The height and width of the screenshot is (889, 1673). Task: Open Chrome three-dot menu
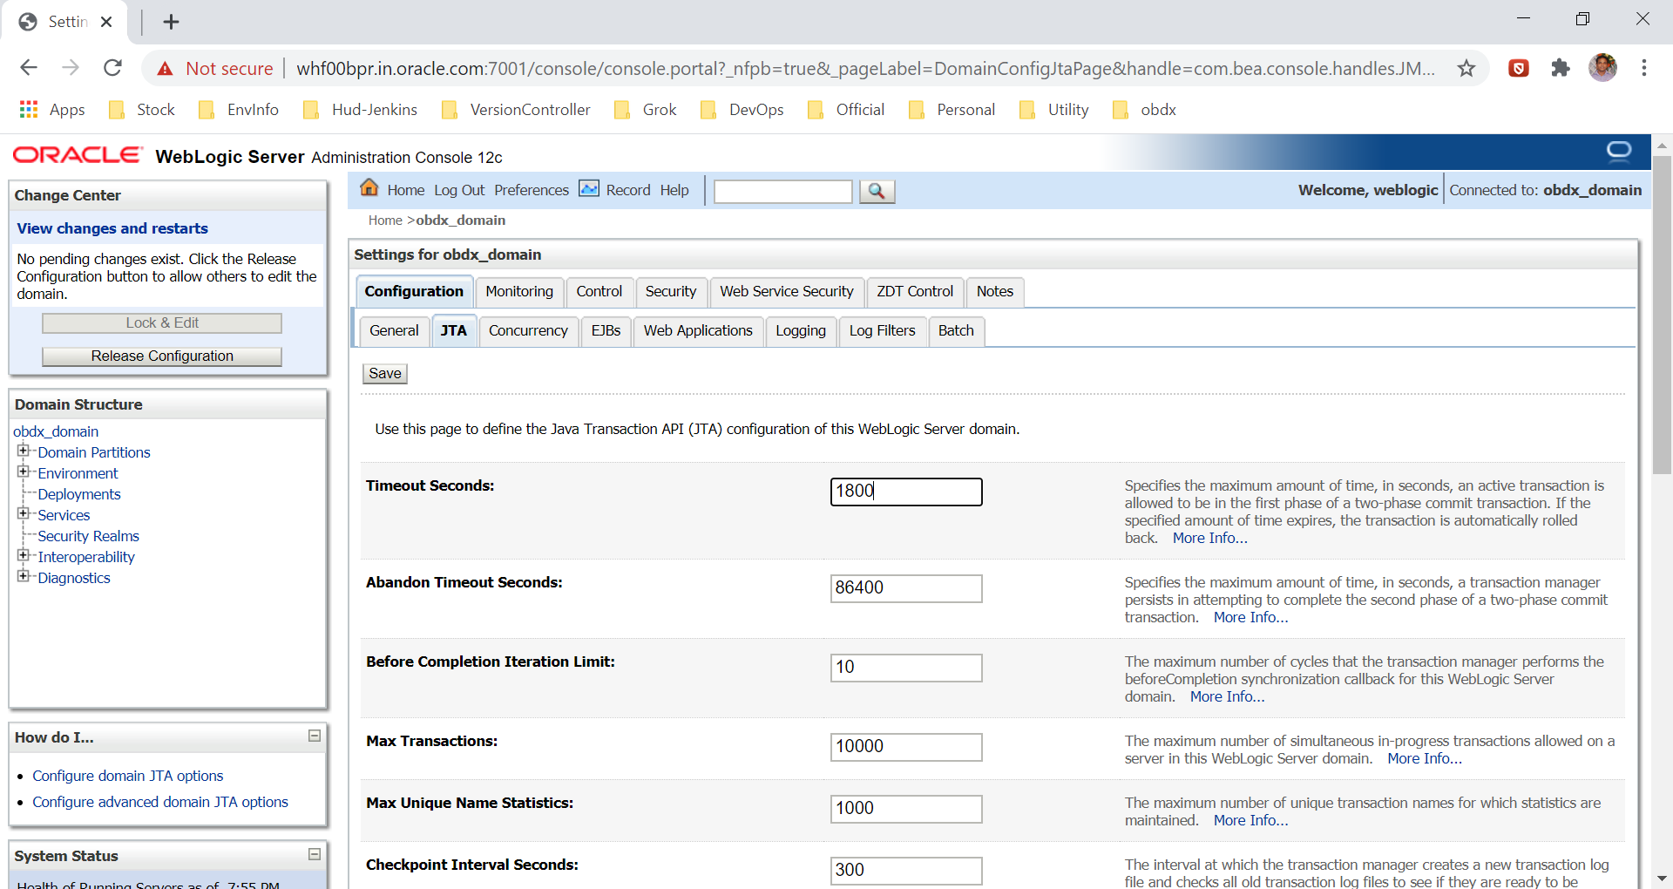click(1644, 68)
